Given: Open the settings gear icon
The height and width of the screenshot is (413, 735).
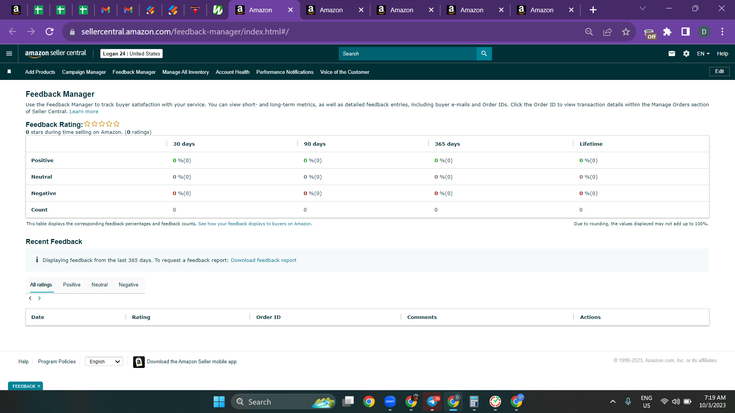Looking at the screenshot, I should click(686, 54).
